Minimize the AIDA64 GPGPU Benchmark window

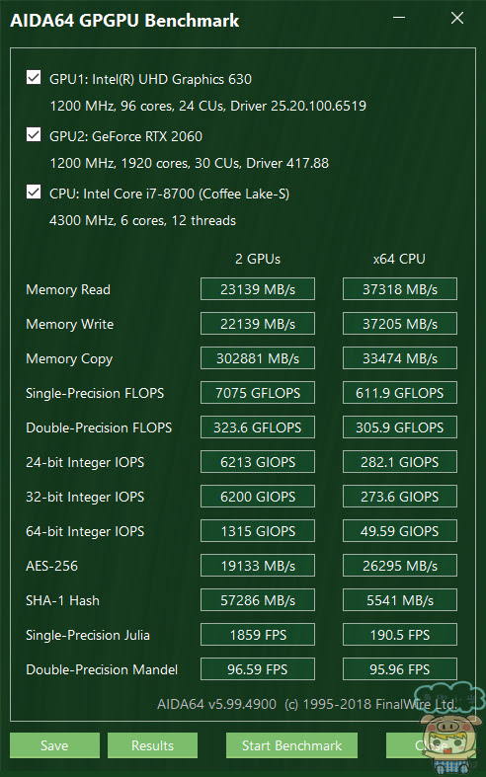399,18
